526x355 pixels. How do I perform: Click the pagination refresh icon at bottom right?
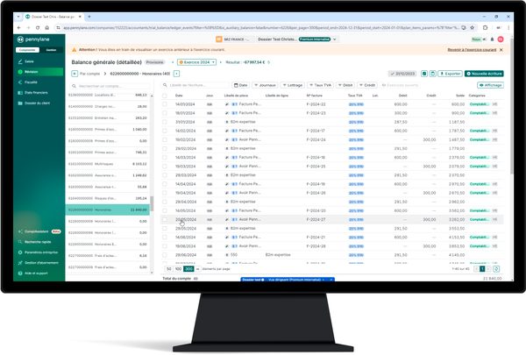pos(496,269)
